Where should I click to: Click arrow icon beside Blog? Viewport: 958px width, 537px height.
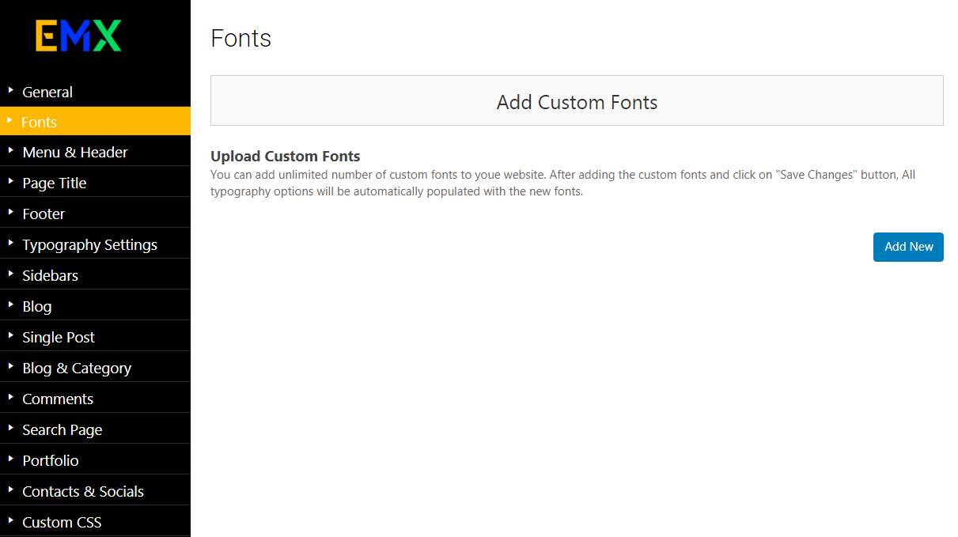[x=10, y=304]
